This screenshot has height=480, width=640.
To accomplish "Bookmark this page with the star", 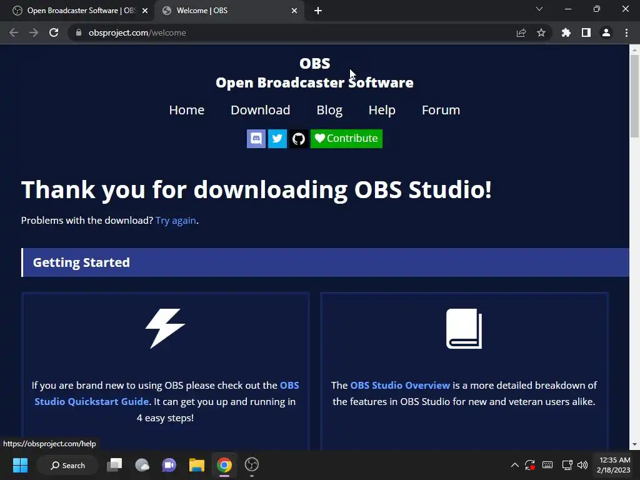I will pyautogui.click(x=541, y=32).
